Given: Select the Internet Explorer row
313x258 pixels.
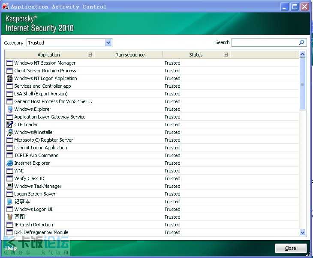Looking at the screenshot, I should (x=152, y=163).
